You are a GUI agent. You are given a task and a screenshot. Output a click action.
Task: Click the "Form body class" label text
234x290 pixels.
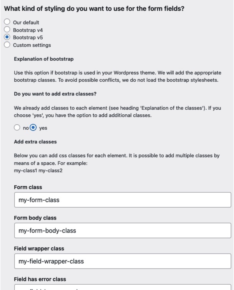click(x=35, y=218)
